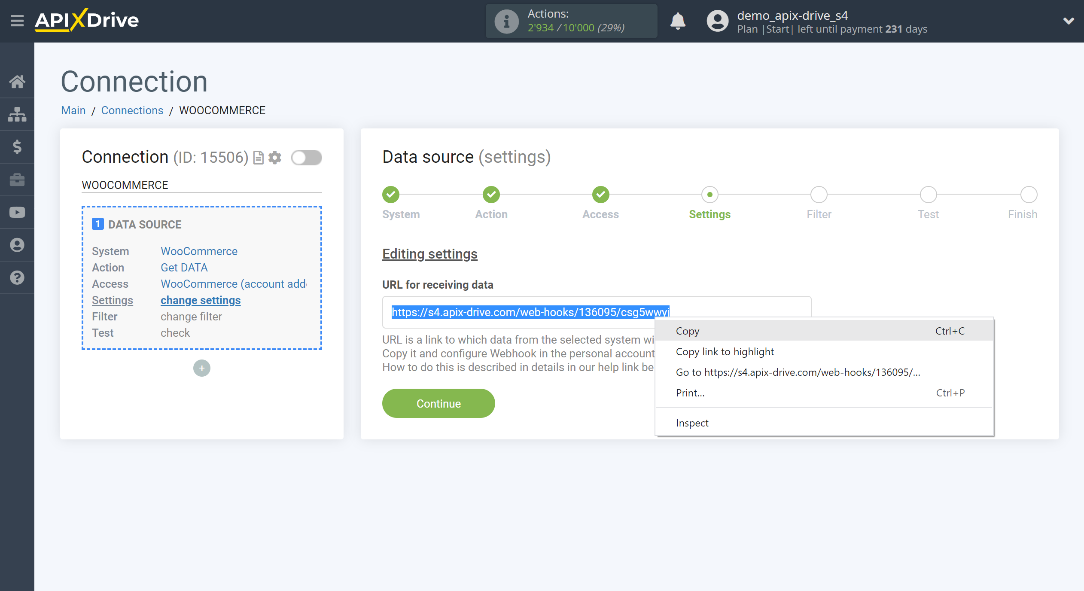Click the Get DATA action link
1084x591 pixels.
click(184, 268)
